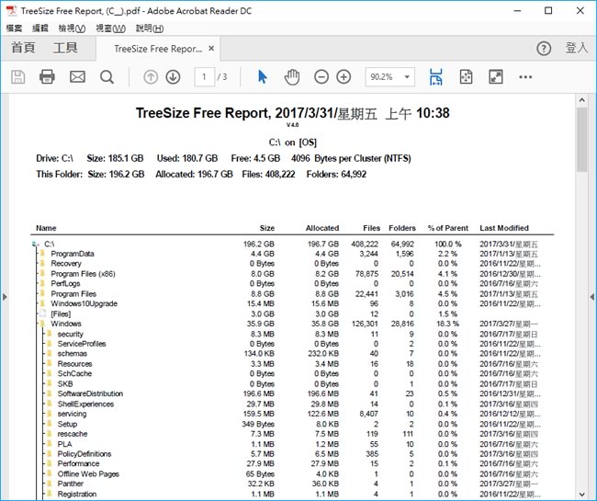Click the Program Files (x86) entry

83,274
